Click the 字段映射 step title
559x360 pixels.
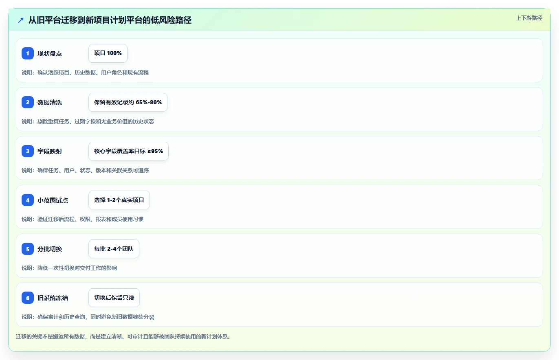pyautogui.click(x=50, y=151)
